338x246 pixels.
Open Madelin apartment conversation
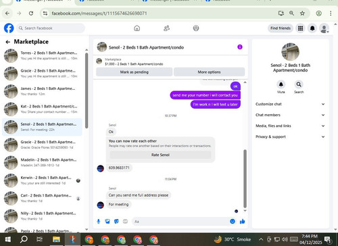coord(42,162)
